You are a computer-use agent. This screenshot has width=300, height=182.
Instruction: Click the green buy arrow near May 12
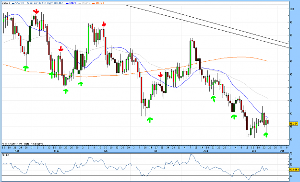(x=51, y=75)
